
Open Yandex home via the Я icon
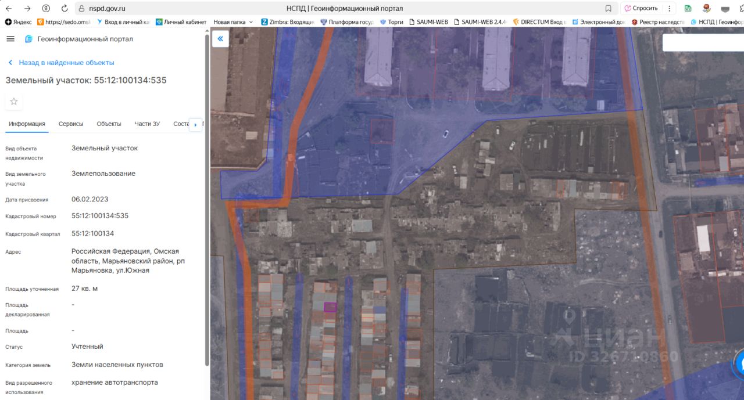coord(46,9)
